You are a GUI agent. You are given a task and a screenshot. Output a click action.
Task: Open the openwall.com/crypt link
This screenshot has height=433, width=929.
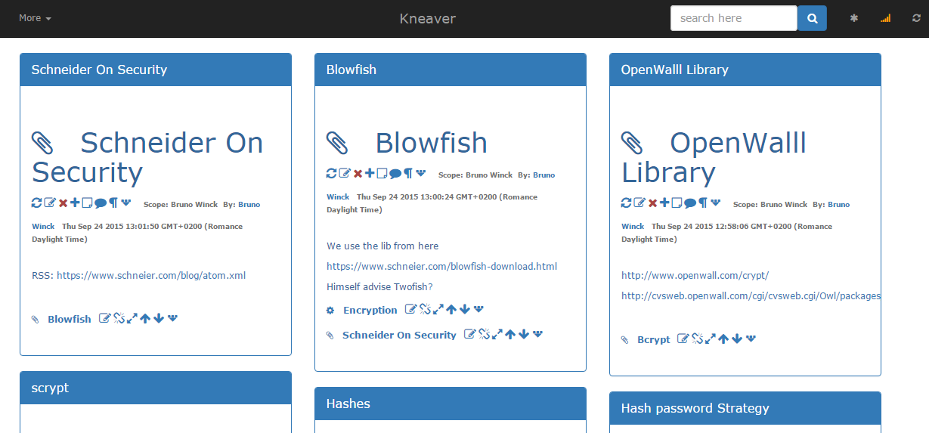click(x=695, y=275)
